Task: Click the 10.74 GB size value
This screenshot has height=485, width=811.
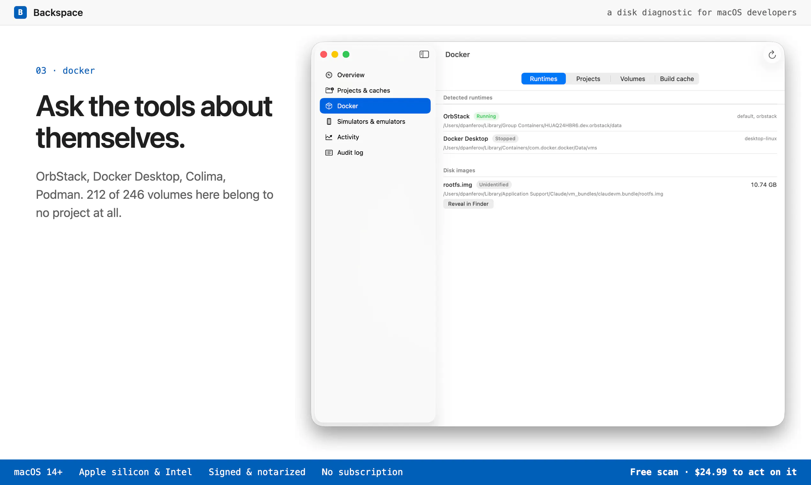Action: click(x=763, y=185)
